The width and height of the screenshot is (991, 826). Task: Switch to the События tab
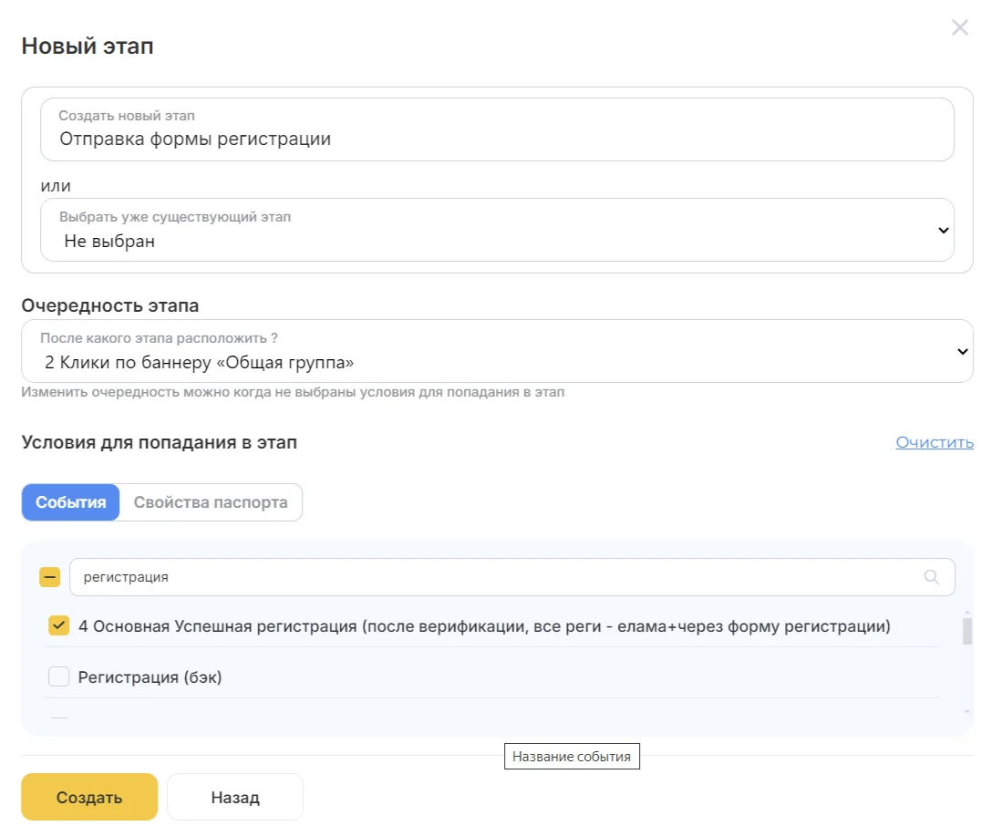point(71,502)
